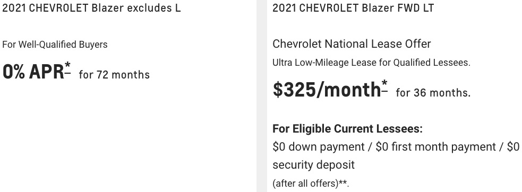Click the $325/month lease price text
The height and width of the screenshot is (192, 522).
pyautogui.click(x=326, y=90)
